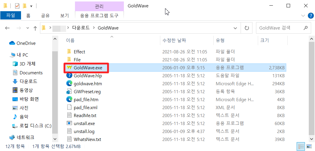315x151 pixels.
Task: Open the 공유 ribbon tab
Action: (x=45, y=16)
